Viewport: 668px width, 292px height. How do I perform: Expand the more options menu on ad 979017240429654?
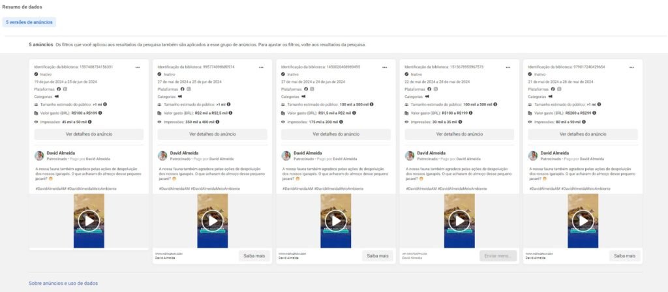pyautogui.click(x=630, y=67)
